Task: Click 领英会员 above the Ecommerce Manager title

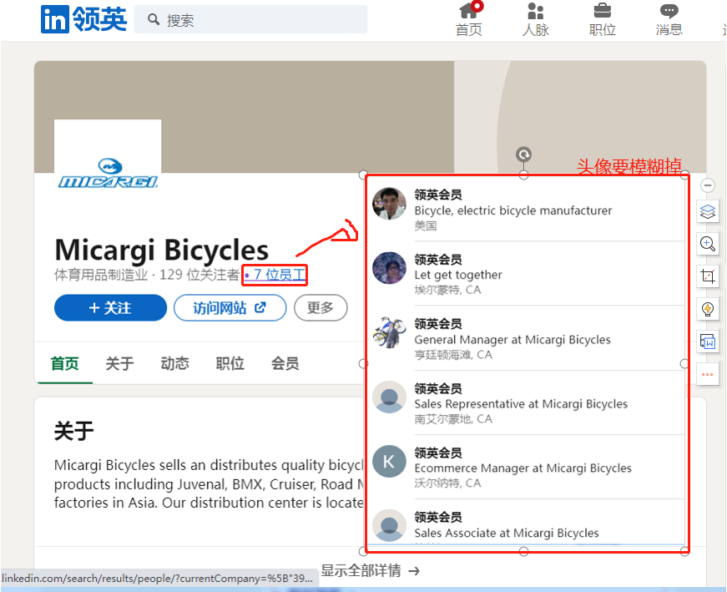Action: click(x=438, y=453)
